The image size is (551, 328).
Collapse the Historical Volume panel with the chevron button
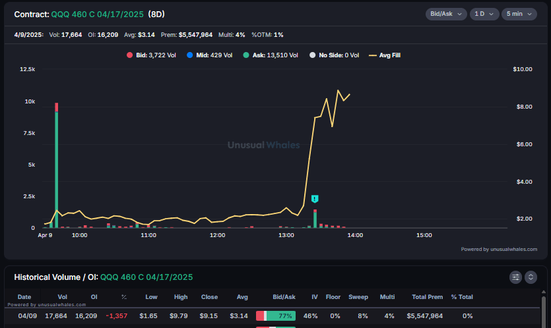[531, 277]
